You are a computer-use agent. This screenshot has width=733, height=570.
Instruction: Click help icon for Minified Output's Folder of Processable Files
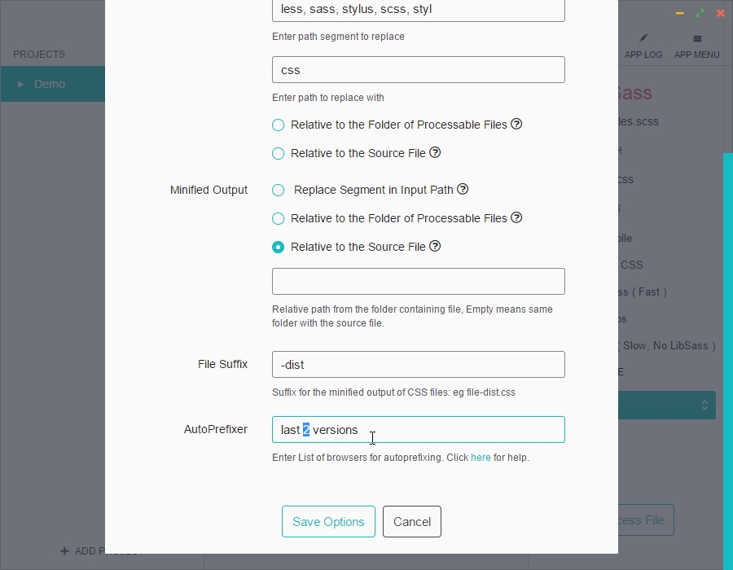click(x=516, y=217)
